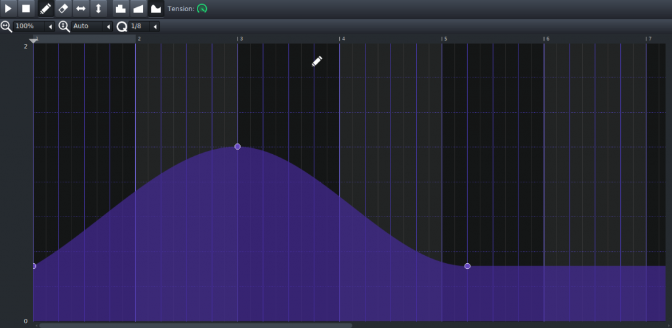Switch to discrete progression mode
Image resolution: width=672 pixels, height=328 pixels.
point(121,8)
